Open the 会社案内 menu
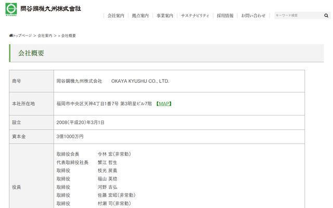This screenshot has width=333, height=208. coord(116,16)
